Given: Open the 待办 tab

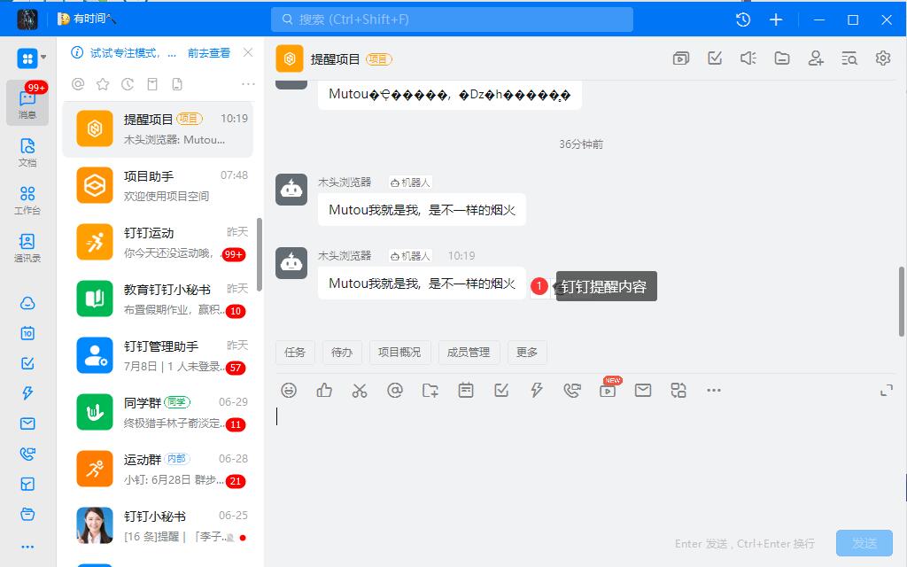Looking at the screenshot, I should click(x=342, y=353).
